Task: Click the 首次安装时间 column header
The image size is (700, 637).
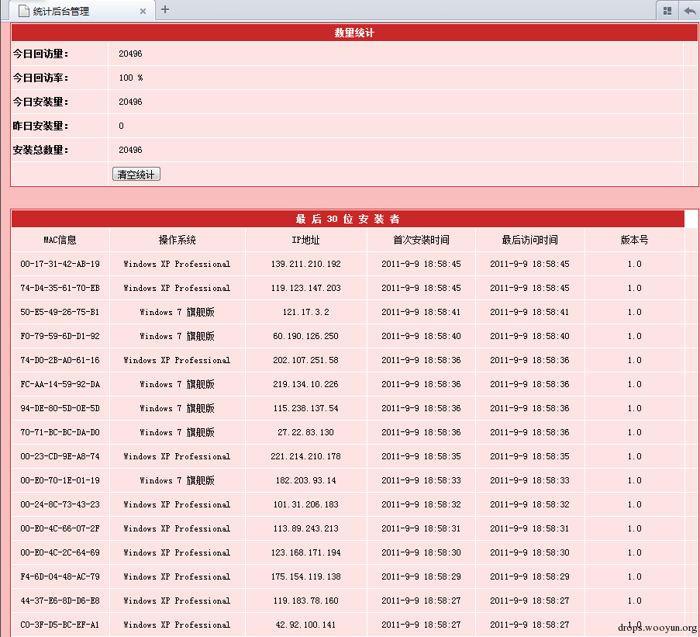Action: click(421, 240)
